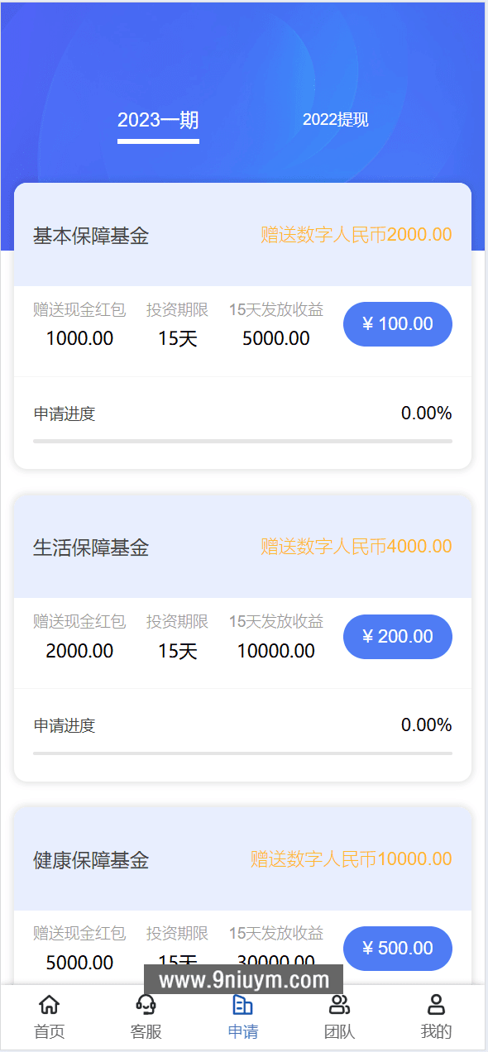Open the 我的 profile icon
The height and width of the screenshot is (1052, 488).
(437, 1004)
